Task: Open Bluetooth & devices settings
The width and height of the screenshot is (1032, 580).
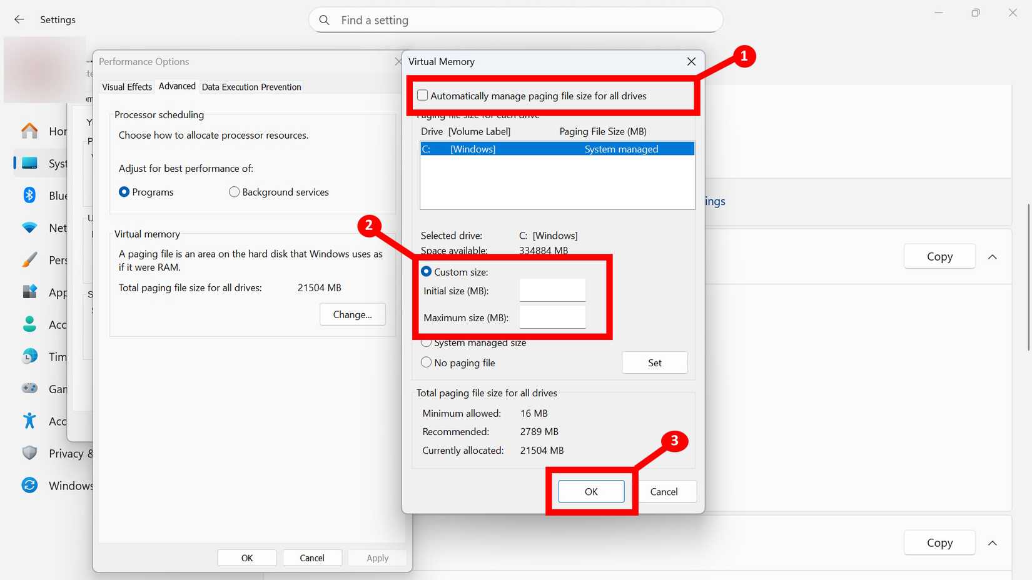Action: point(29,195)
